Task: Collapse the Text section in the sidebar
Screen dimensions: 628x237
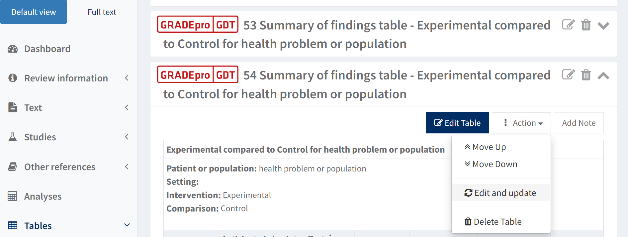Action: (x=127, y=107)
